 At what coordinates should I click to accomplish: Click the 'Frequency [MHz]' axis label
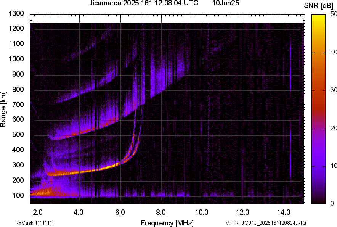[167, 223]
